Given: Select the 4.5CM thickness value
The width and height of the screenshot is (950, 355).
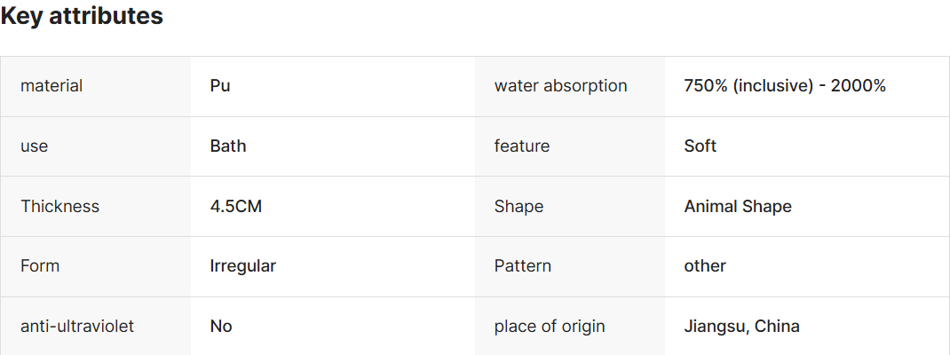Looking at the screenshot, I should (236, 207).
